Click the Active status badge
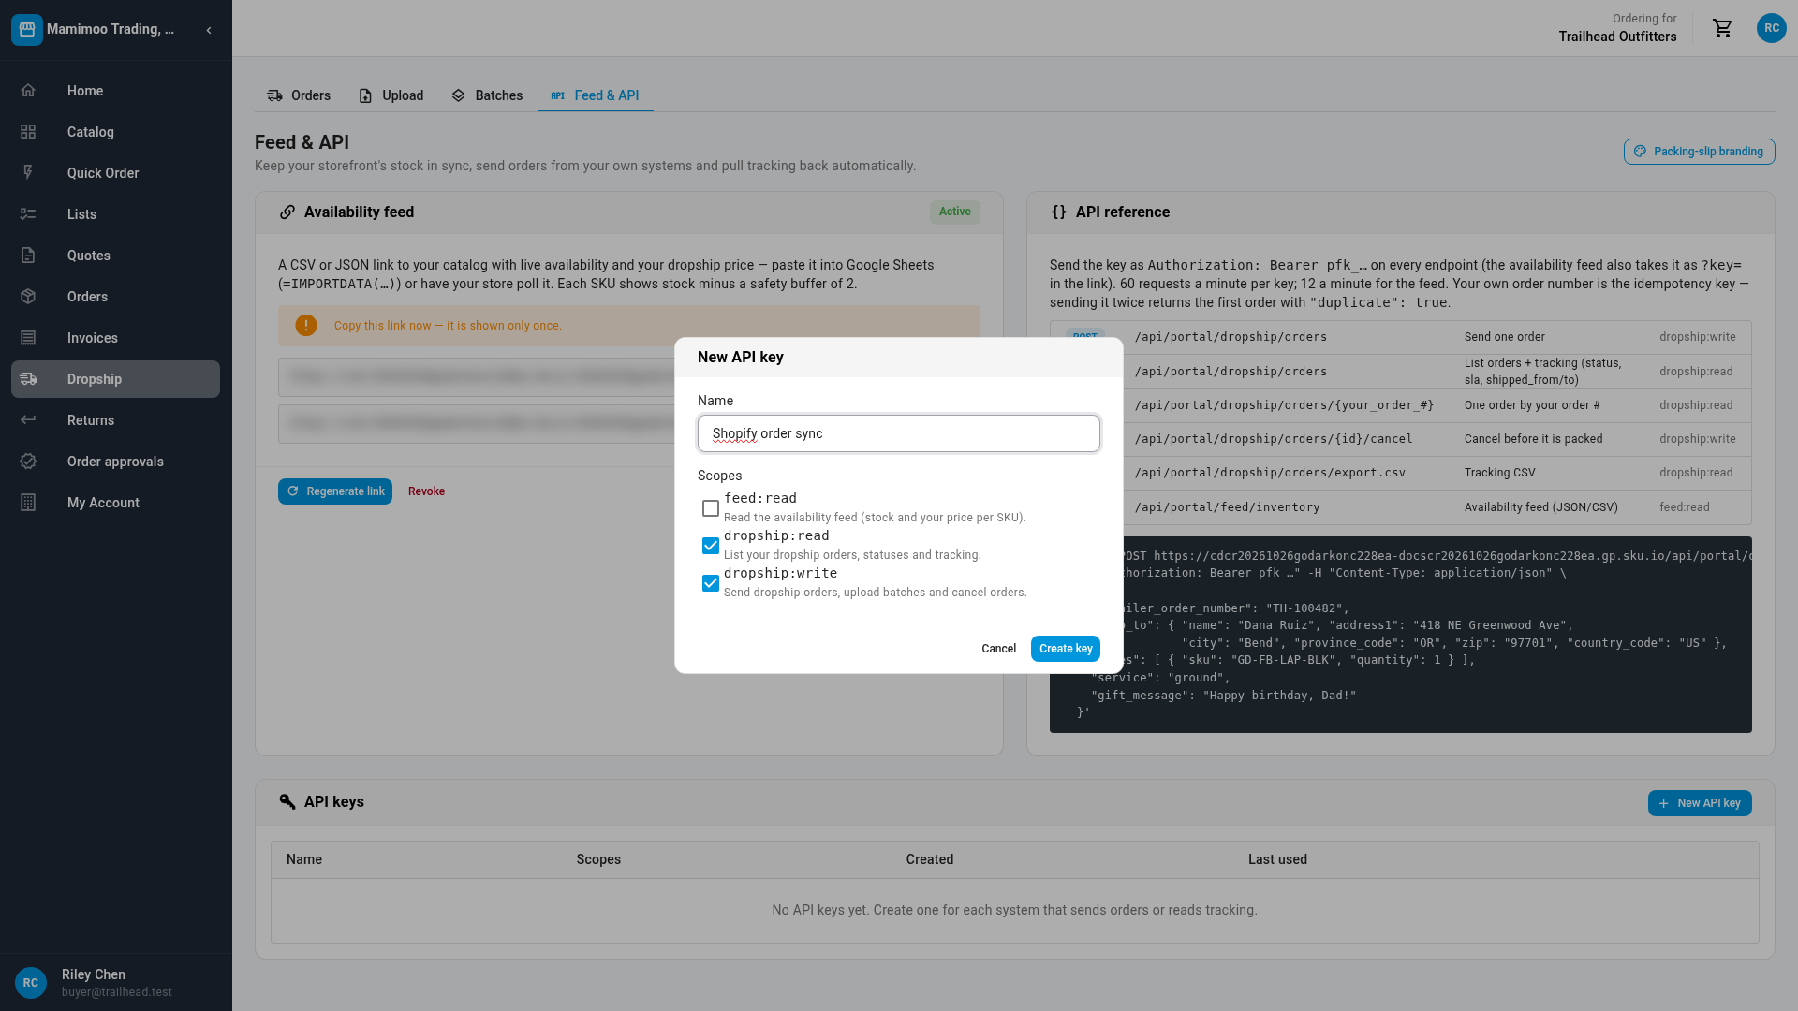The height and width of the screenshot is (1011, 1798). pos(955,212)
